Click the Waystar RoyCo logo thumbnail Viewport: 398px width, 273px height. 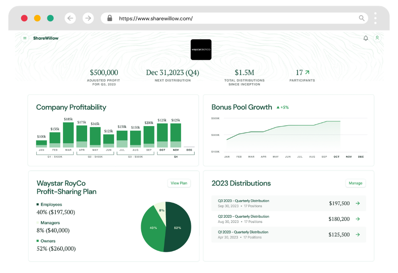pyautogui.click(x=201, y=49)
